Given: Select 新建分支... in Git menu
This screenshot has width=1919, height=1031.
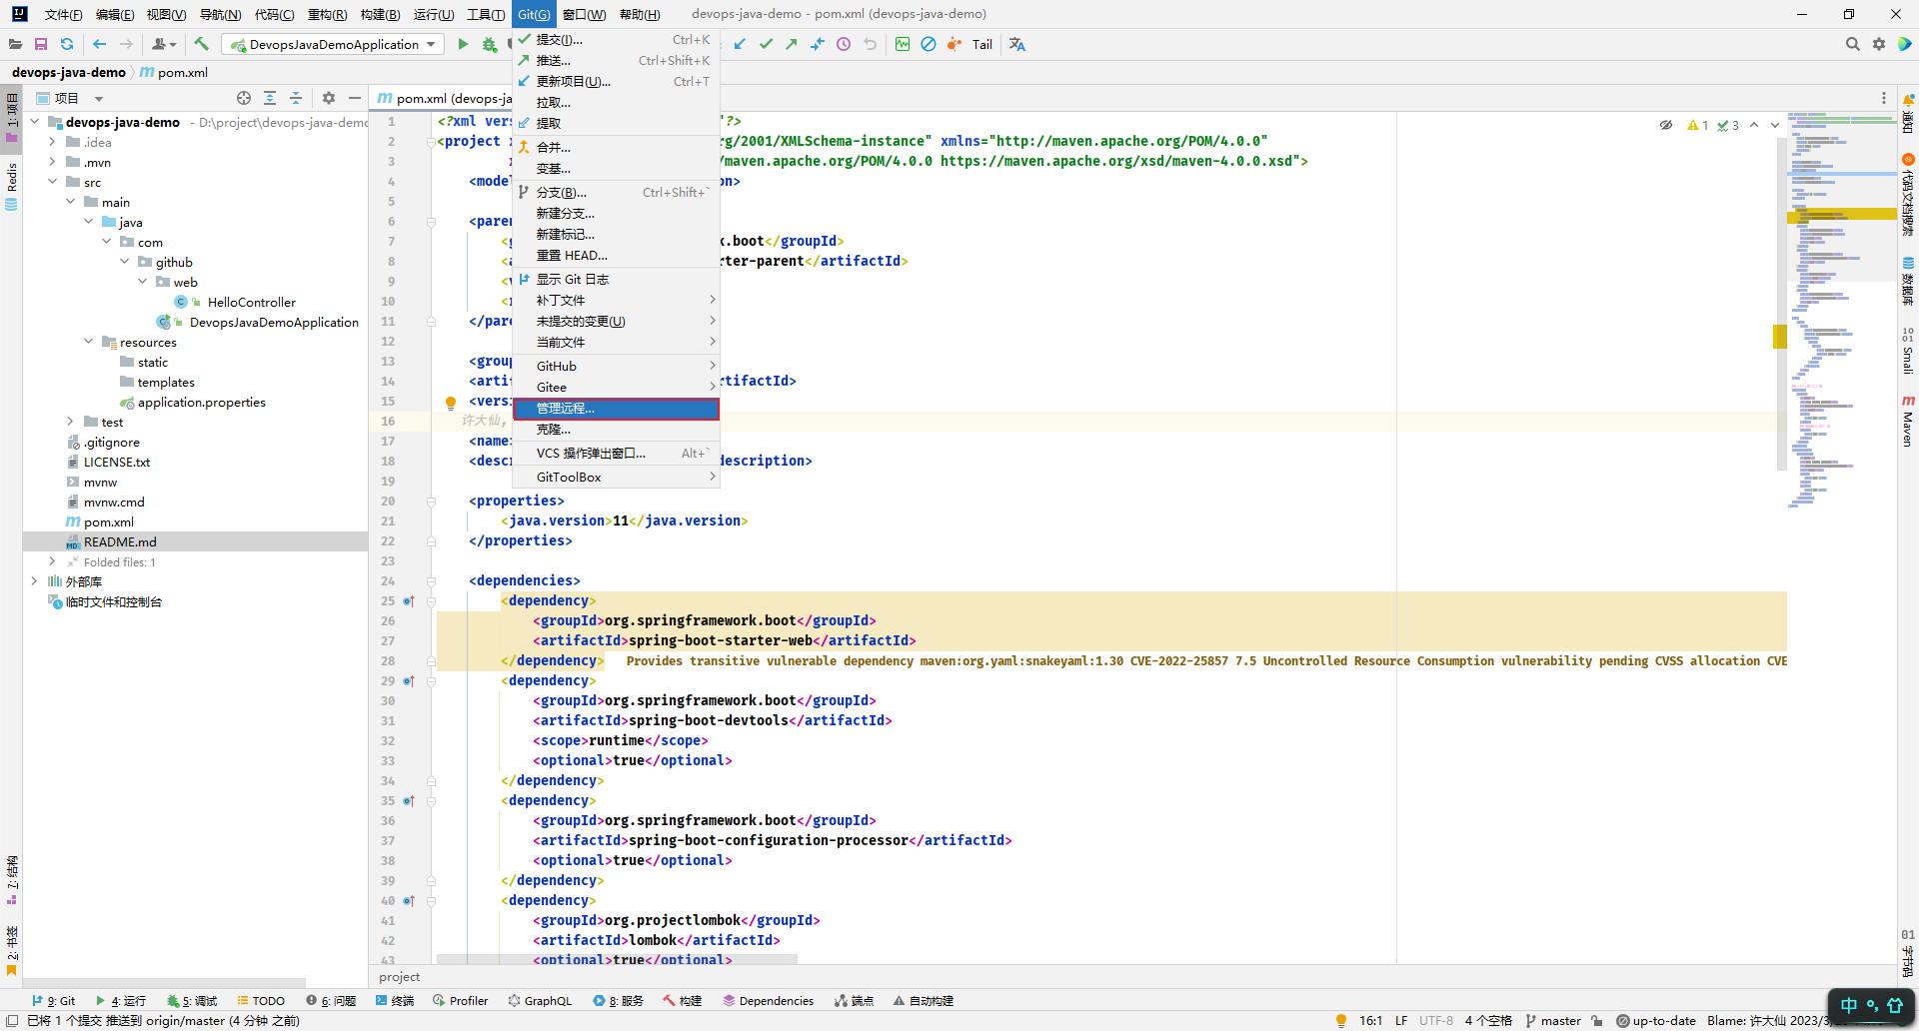Looking at the screenshot, I should [x=617, y=213].
